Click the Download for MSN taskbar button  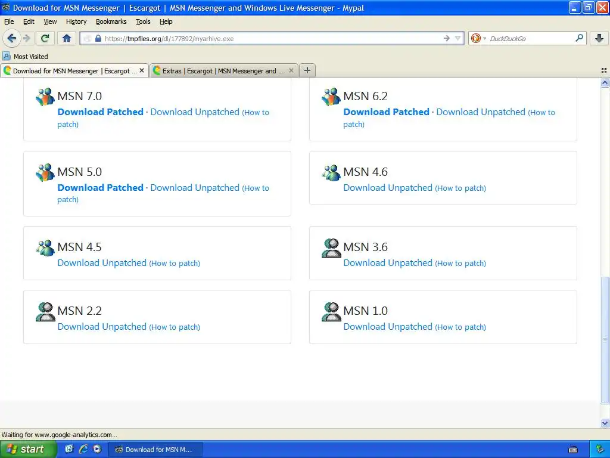[155, 450]
